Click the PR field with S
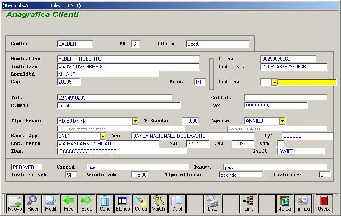341x216 pixels. pos(135,44)
